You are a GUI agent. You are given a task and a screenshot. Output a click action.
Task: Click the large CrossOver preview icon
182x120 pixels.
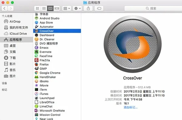133,44
